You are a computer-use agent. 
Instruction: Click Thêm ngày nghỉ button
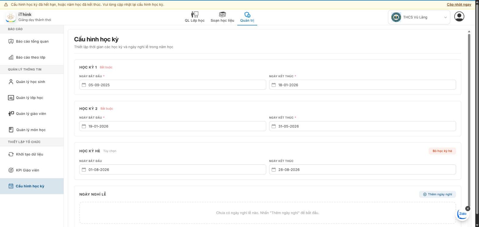pyautogui.click(x=437, y=194)
